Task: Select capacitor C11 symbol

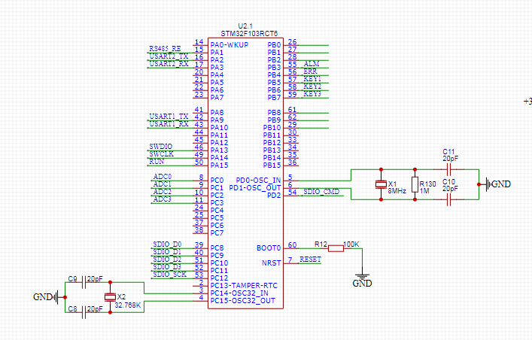Action: click(448, 169)
